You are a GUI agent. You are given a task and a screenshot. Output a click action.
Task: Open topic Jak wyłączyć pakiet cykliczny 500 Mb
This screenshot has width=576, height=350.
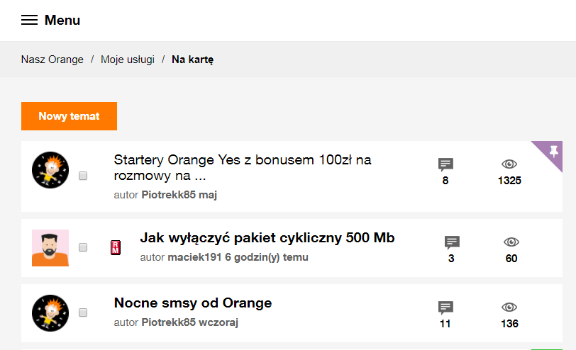pyautogui.click(x=267, y=237)
